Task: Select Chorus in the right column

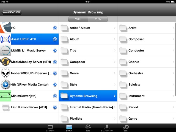Action: point(134,62)
